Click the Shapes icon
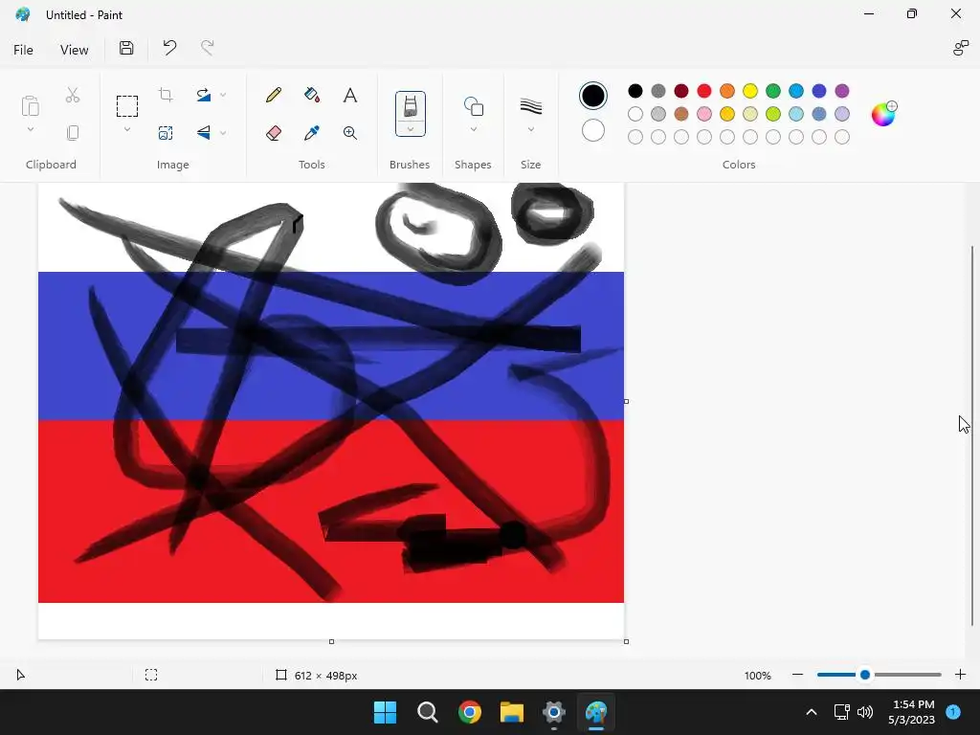 [473, 106]
